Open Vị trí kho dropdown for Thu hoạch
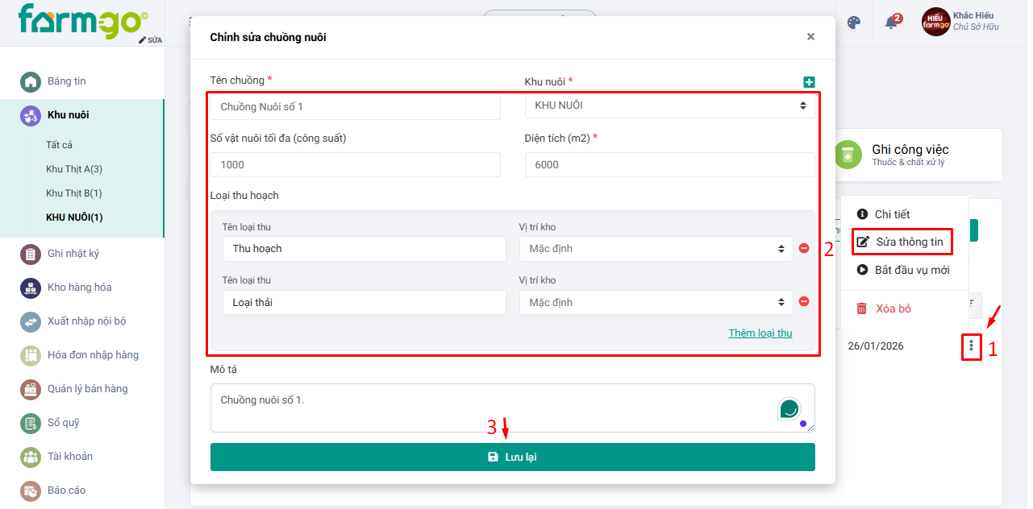Image resolution: width=1033 pixels, height=509 pixels. point(656,249)
